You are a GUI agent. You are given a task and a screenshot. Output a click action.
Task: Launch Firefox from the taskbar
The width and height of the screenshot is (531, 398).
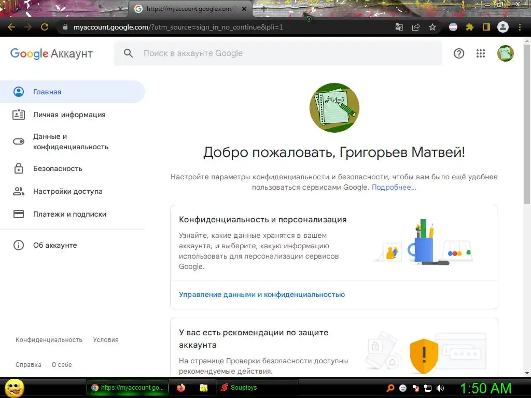[x=181, y=388]
